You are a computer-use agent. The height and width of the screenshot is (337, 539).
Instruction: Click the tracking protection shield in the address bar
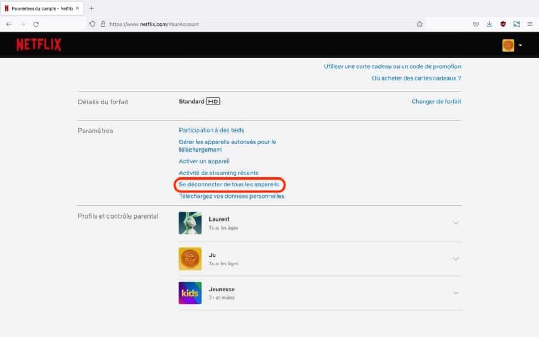pos(92,24)
